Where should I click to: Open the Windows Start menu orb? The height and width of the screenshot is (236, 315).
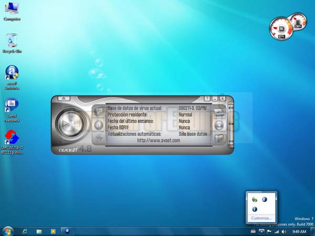click(x=8, y=231)
